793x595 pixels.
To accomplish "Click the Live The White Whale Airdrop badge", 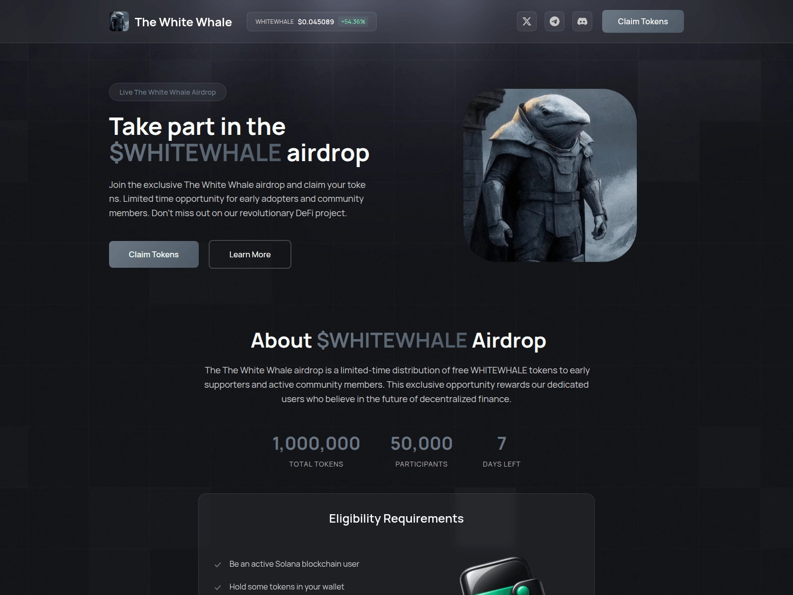I will [x=168, y=92].
